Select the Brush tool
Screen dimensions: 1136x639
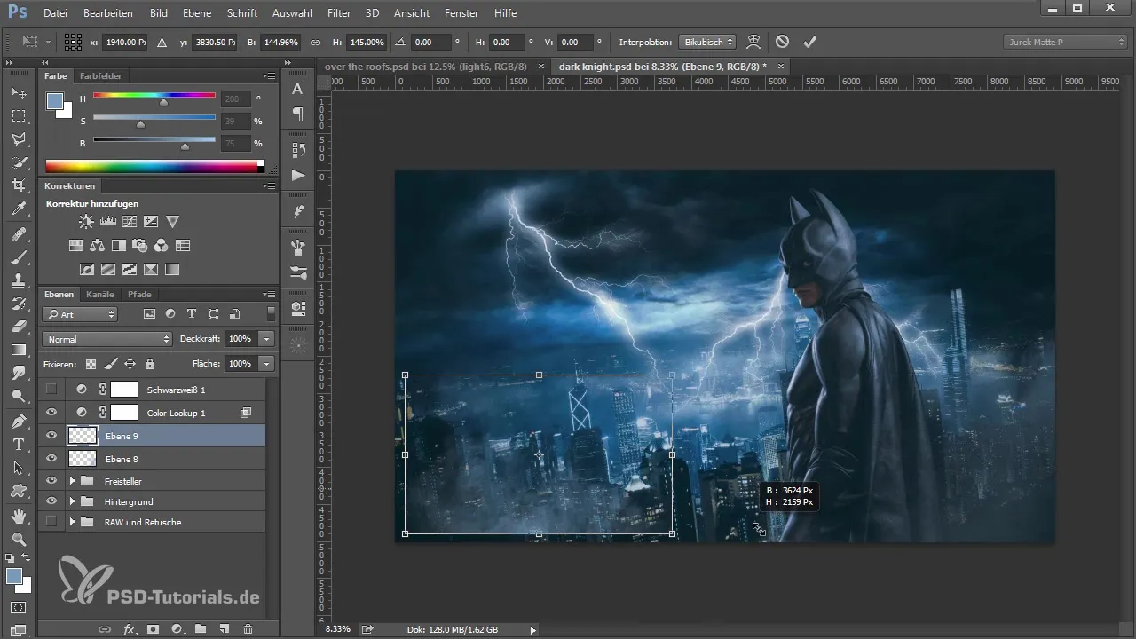19,257
